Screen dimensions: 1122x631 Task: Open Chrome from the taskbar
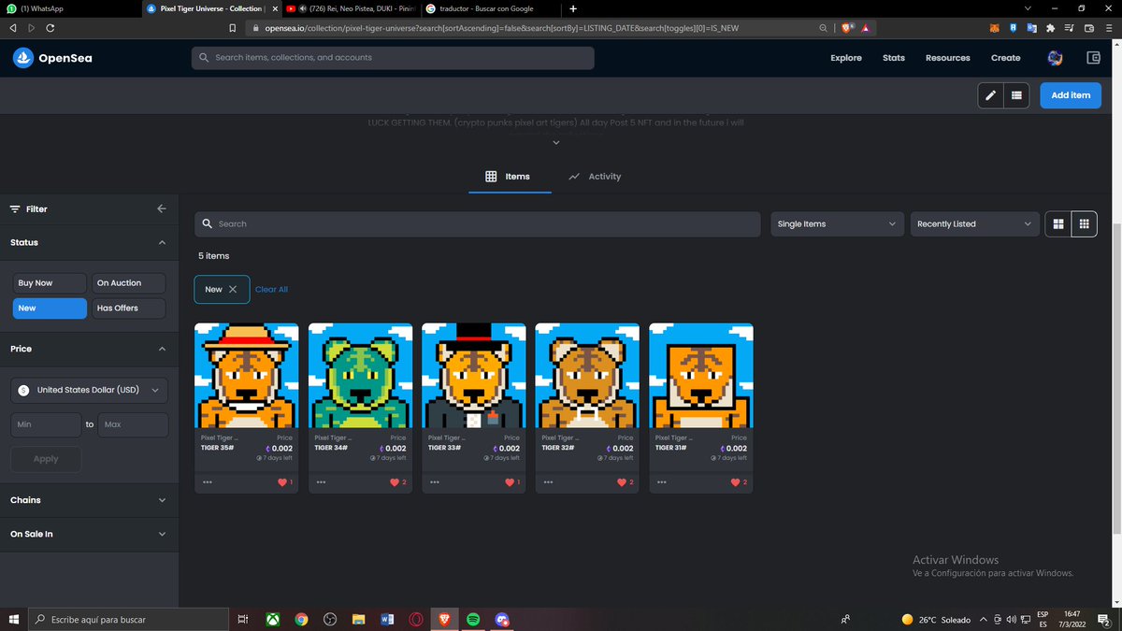[301, 619]
